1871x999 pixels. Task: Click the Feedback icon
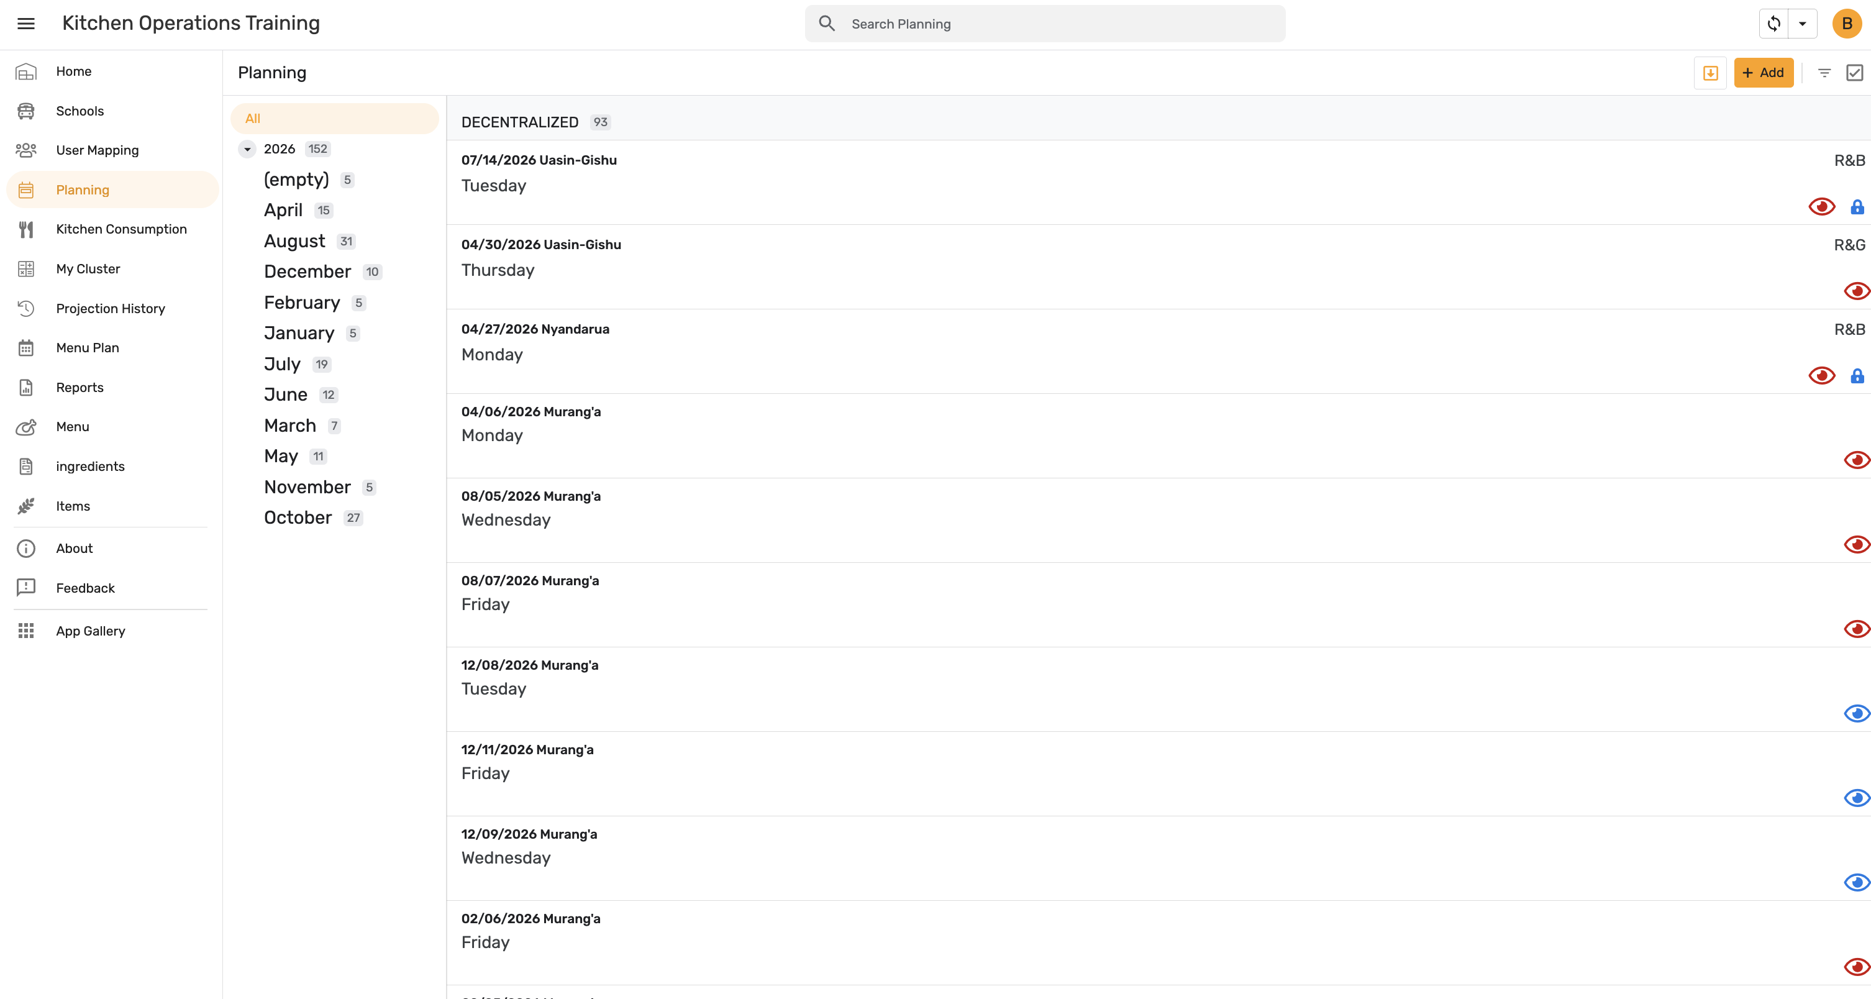pos(26,588)
